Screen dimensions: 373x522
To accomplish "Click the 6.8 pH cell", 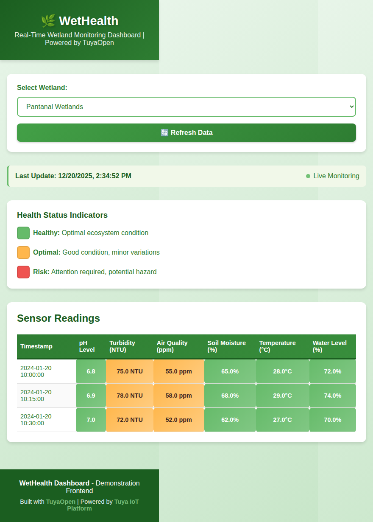I will (91, 371).
